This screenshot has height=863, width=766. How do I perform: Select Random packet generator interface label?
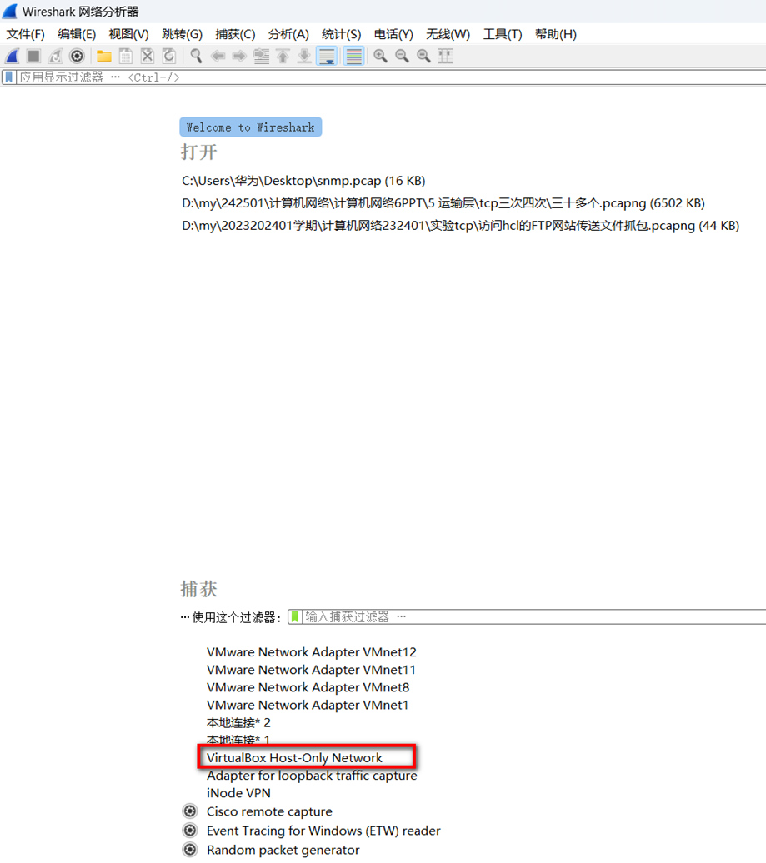[283, 851]
